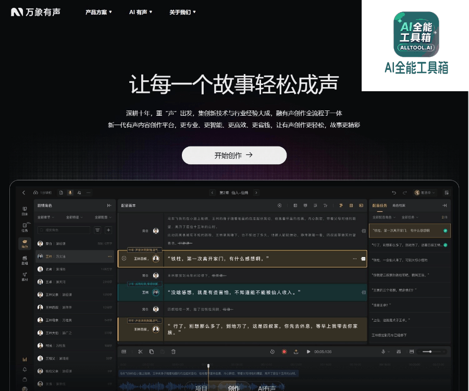Select the document mode icon
Screen dimensions: 469x391
pyautogui.click(x=61, y=193)
